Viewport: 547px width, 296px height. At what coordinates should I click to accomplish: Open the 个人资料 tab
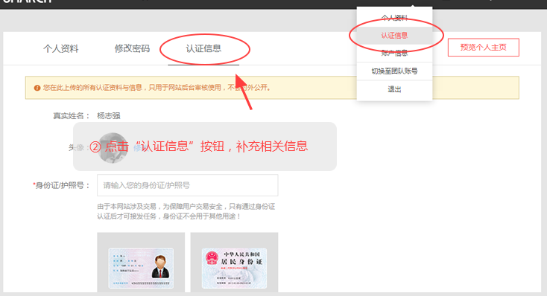60,48
